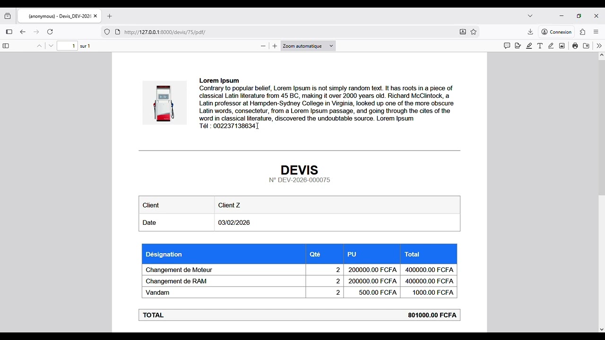Click the 'Client Z' cell

pyautogui.click(x=337, y=205)
